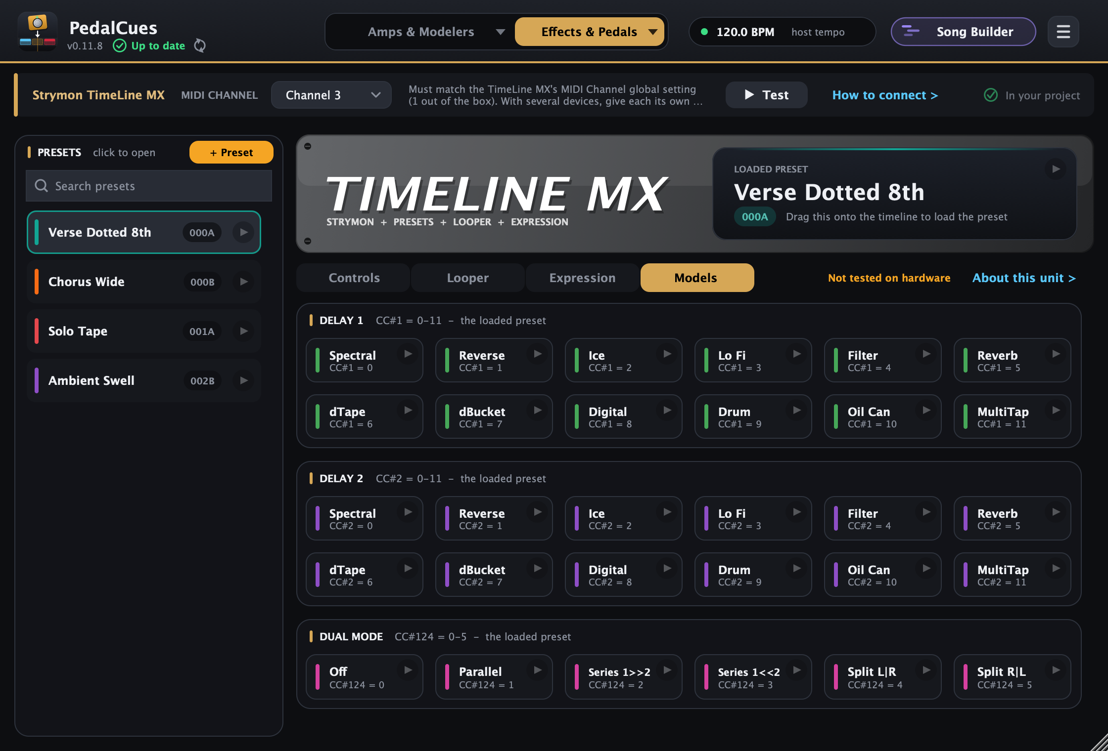The height and width of the screenshot is (751, 1108).
Task: Select the Delay 1 Digital model card
Action: pos(623,417)
